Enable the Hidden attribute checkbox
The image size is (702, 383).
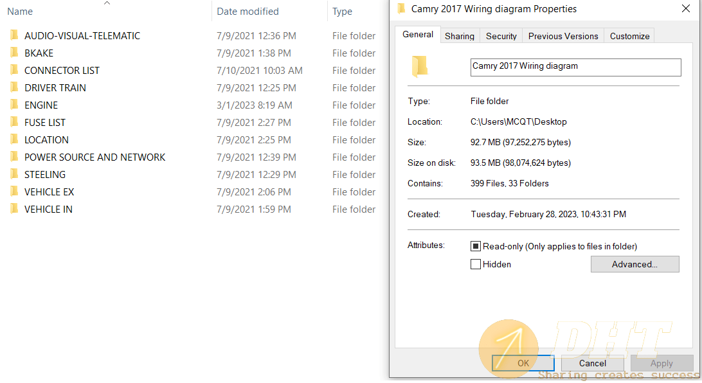476,264
